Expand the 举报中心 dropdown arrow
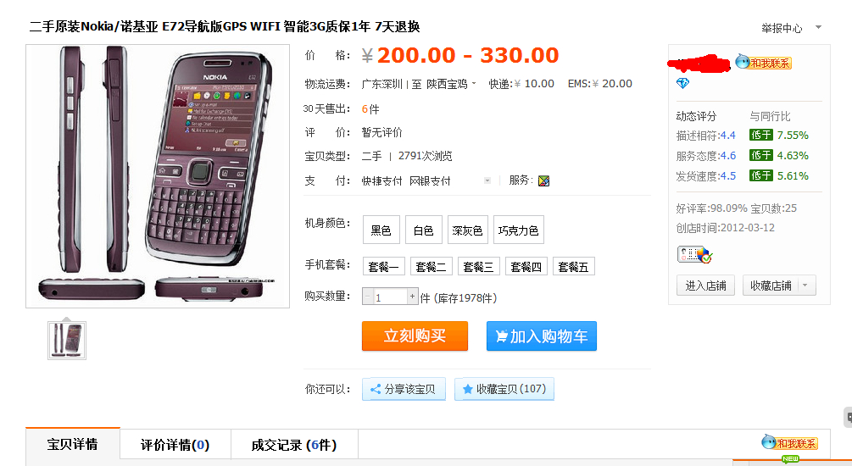The width and height of the screenshot is (852, 466). tap(818, 27)
